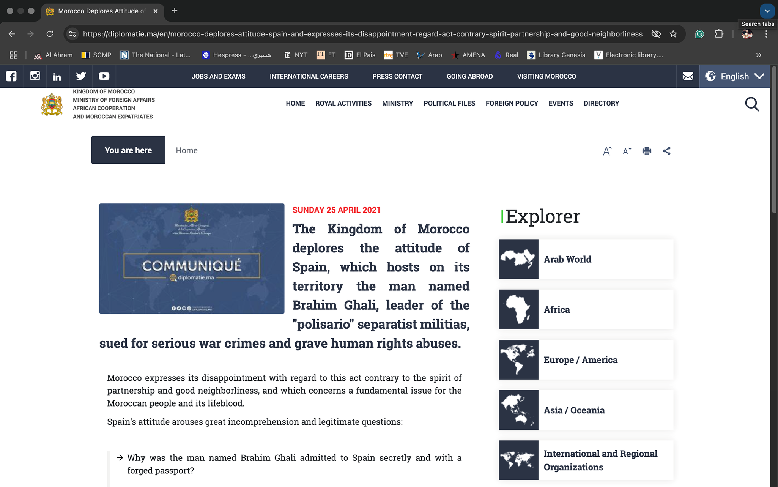Open Press Contact menu item
This screenshot has height=487, width=778.
397,76
